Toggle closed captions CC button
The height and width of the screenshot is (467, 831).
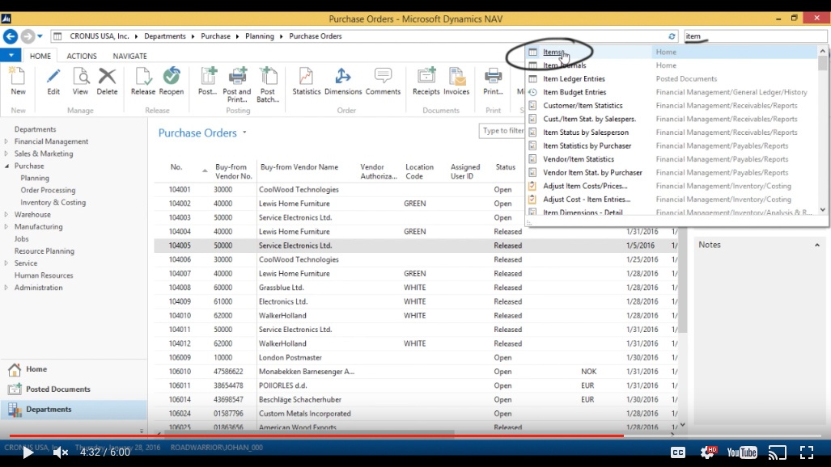[678, 452]
